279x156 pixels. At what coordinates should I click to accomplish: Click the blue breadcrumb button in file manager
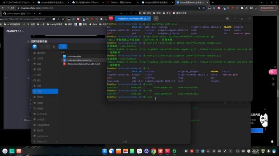coord(63,46)
